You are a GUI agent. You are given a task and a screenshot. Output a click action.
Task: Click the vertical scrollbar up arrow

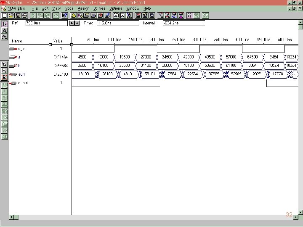click(x=300, y=22)
